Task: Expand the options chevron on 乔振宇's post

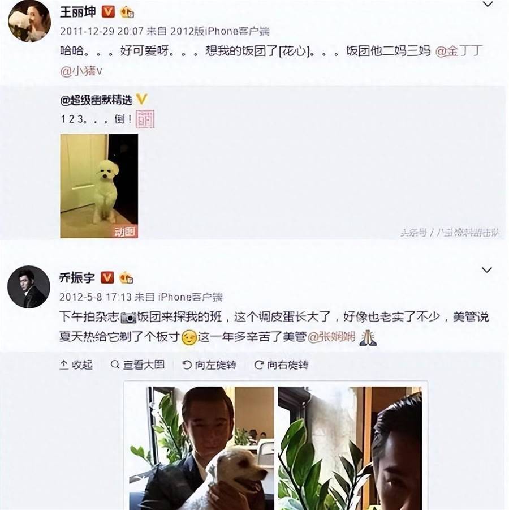Action: (x=486, y=269)
